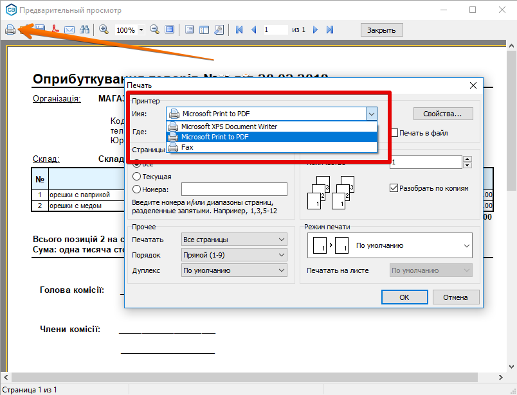Decrease number of copies with down arrow
Viewport: 517px width, 395px height.
(467, 165)
